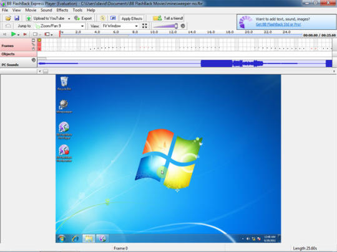
Task: Click the timeline scrollbar left arrow
Action: [x=39, y=72]
